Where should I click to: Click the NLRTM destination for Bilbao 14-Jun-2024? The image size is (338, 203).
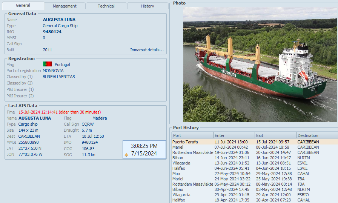[304, 158]
